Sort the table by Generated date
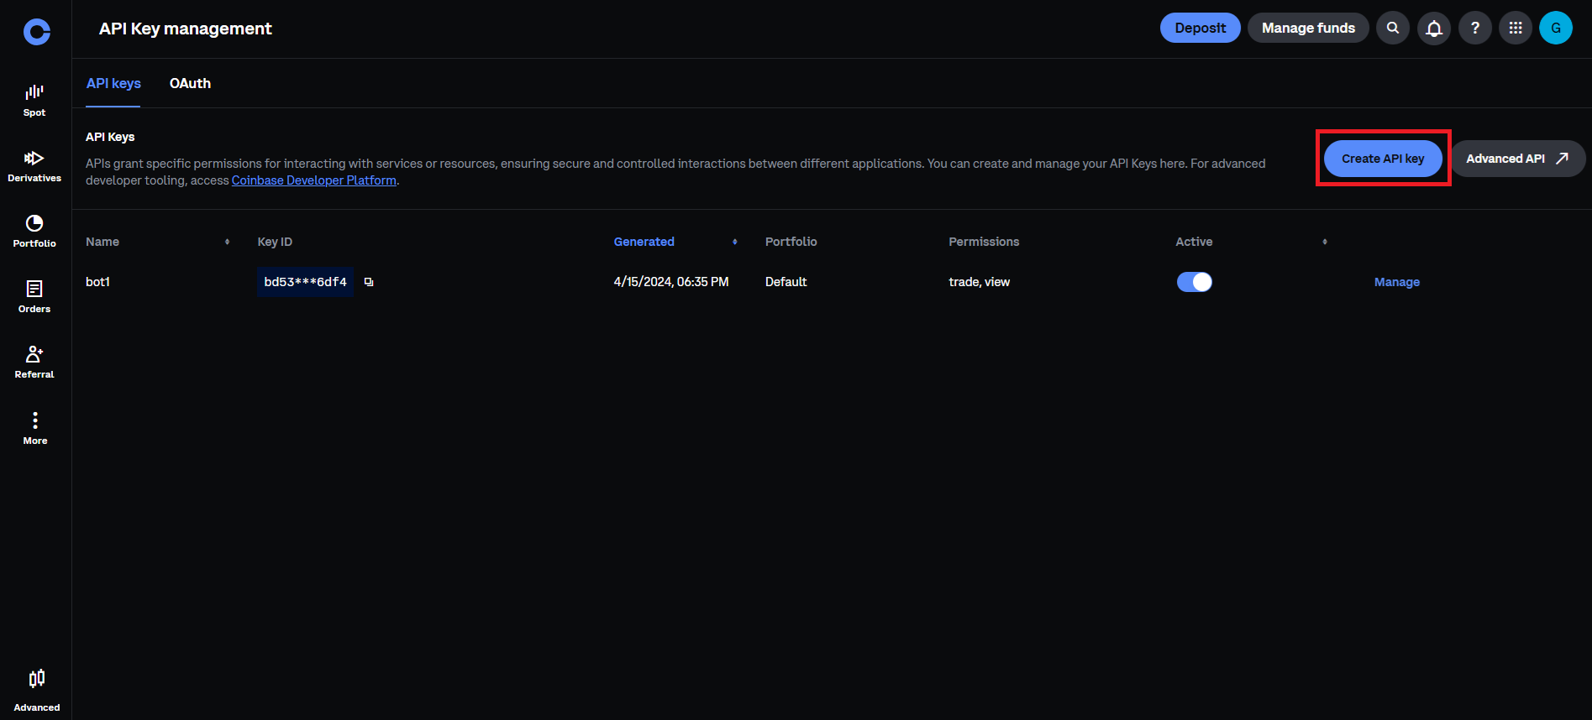The height and width of the screenshot is (720, 1592). coord(735,242)
